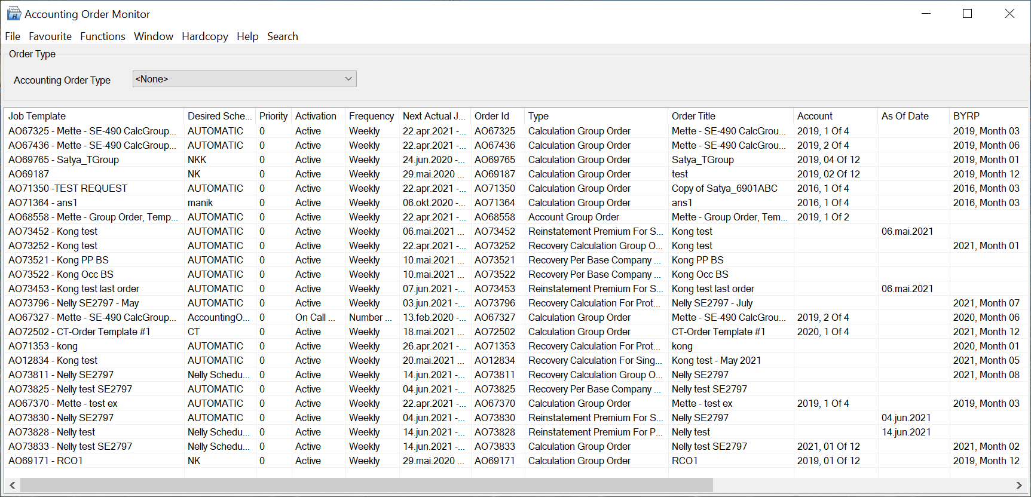Select AO72502 - CT-Order Template #1 row
1031x497 pixels.
(x=516, y=332)
